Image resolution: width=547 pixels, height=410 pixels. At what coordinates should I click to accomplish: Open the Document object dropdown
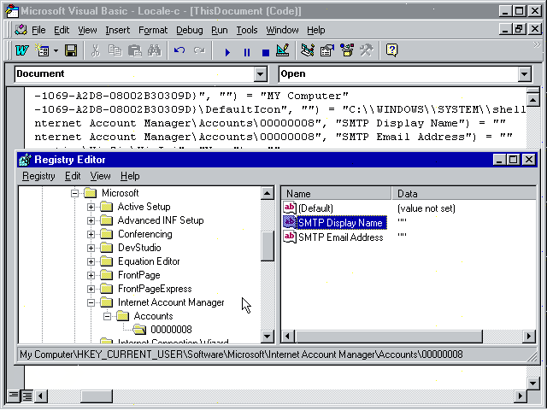(260, 74)
